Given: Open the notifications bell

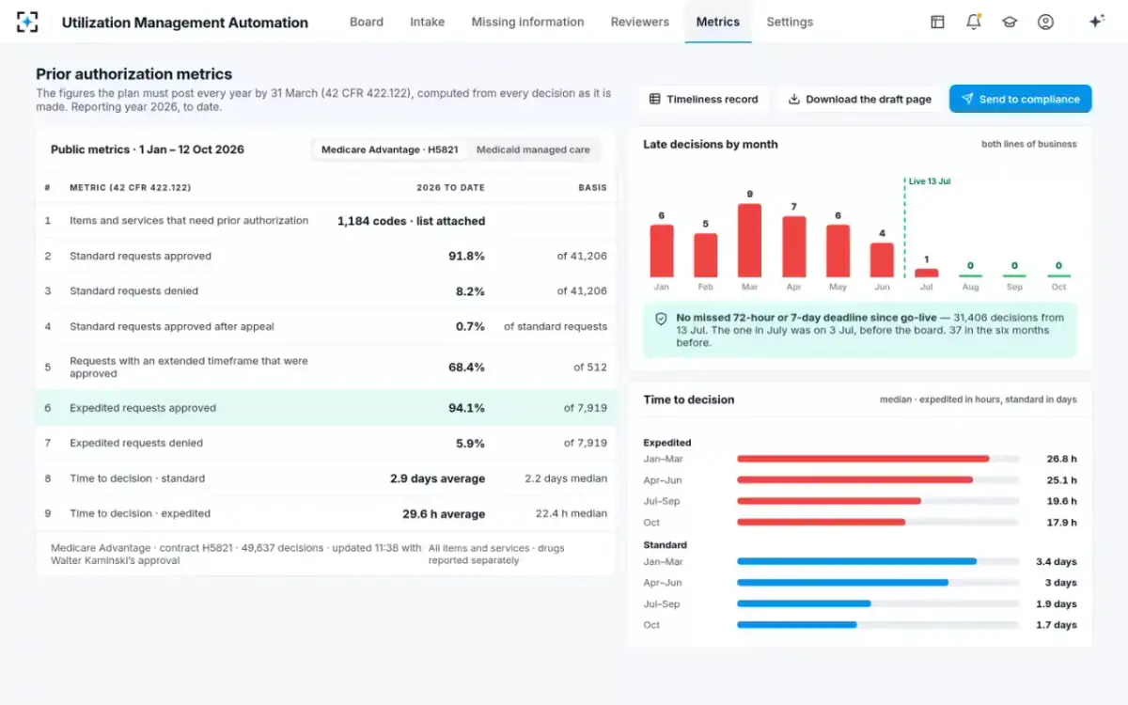Looking at the screenshot, I should tap(974, 22).
